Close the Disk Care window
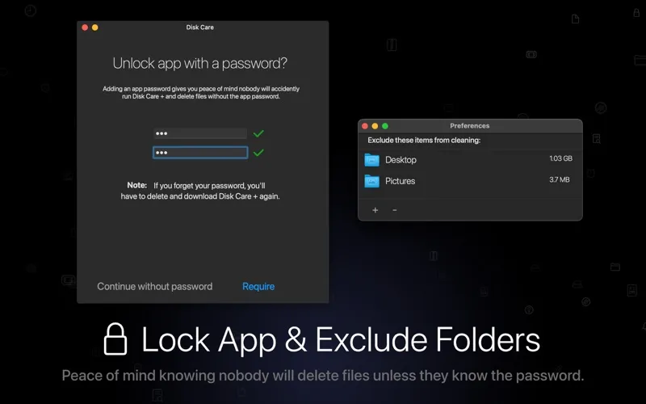646x404 pixels. [x=85, y=27]
